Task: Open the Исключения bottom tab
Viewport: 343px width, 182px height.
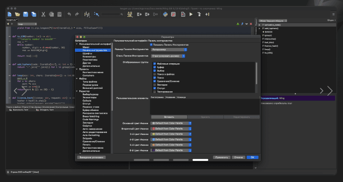Action: pos(49,107)
